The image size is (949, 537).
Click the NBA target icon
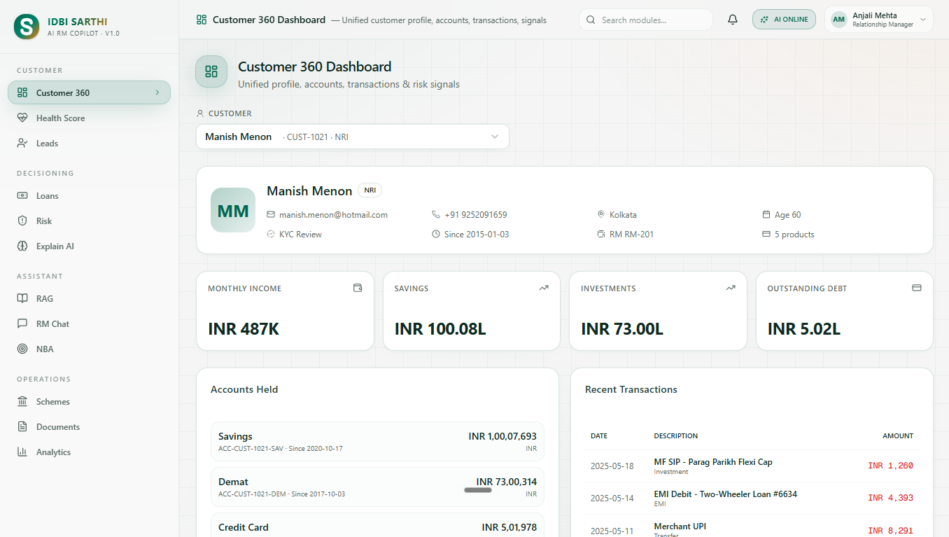tap(22, 349)
